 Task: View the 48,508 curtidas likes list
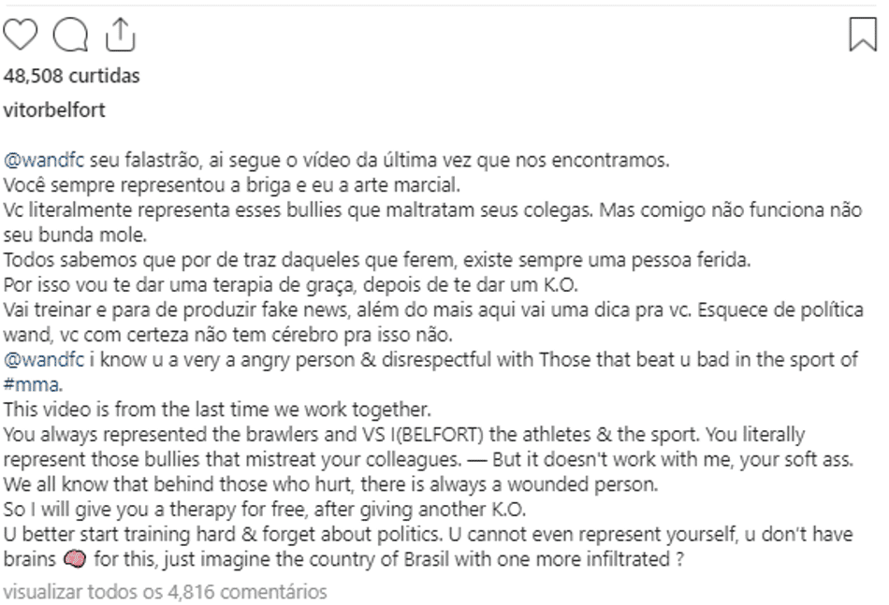pos(71,76)
